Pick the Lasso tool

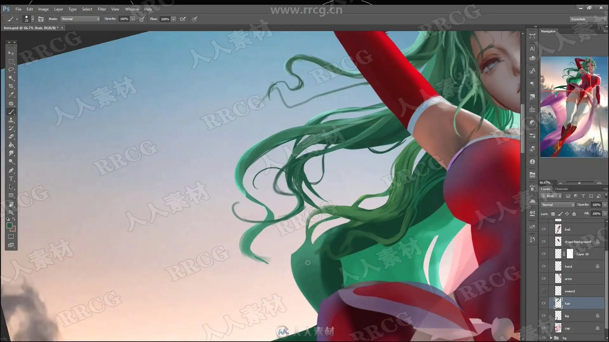(x=11, y=70)
